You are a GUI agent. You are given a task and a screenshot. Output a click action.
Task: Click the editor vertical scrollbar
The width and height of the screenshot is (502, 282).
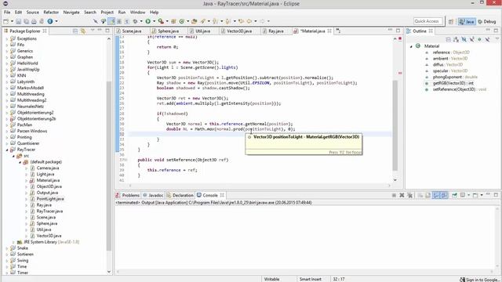tap(395, 125)
